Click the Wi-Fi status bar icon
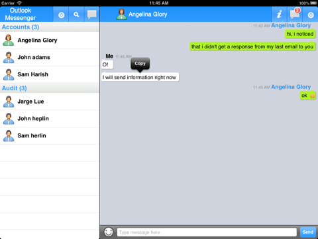Image resolution: width=318 pixels, height=239 pixels. click(x=19, y=3)
